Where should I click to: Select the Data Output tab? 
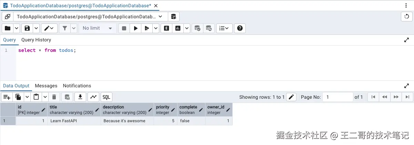click(16, 86)
